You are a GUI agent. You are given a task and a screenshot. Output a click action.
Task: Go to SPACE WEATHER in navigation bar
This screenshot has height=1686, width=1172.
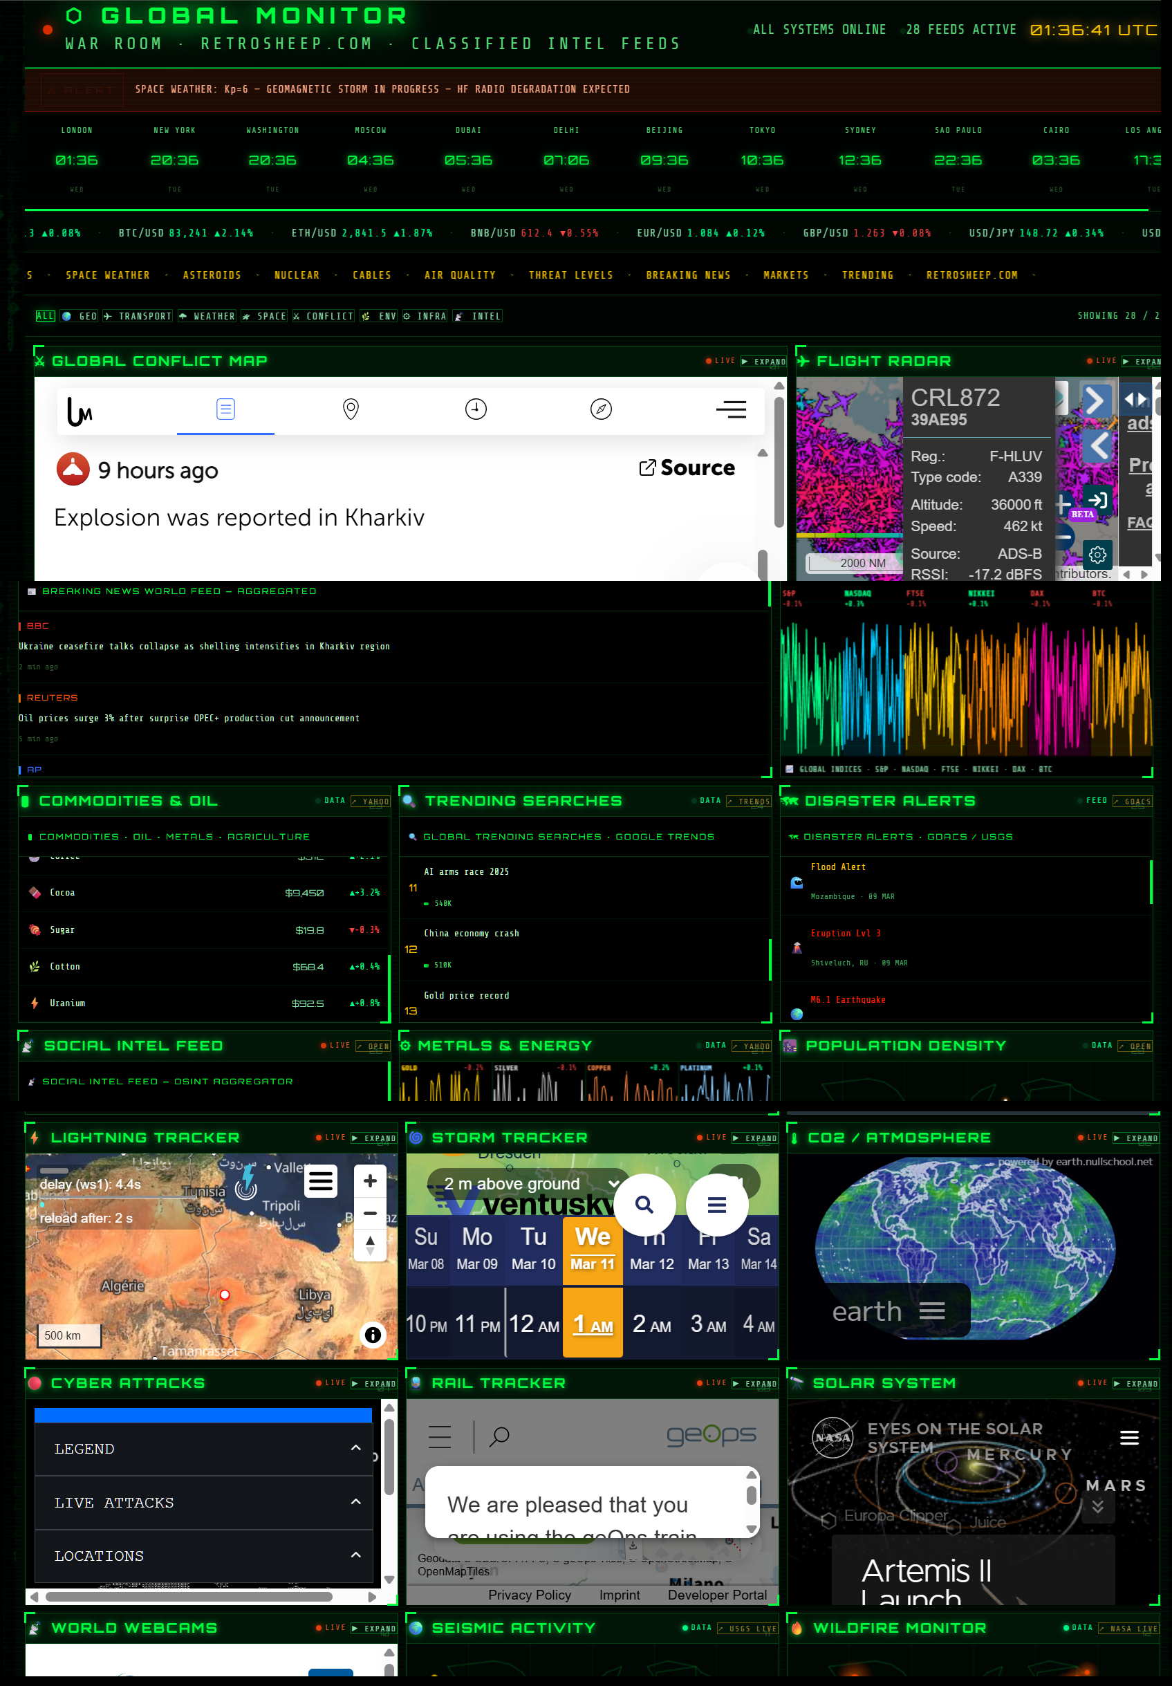[x=108, y=275]
